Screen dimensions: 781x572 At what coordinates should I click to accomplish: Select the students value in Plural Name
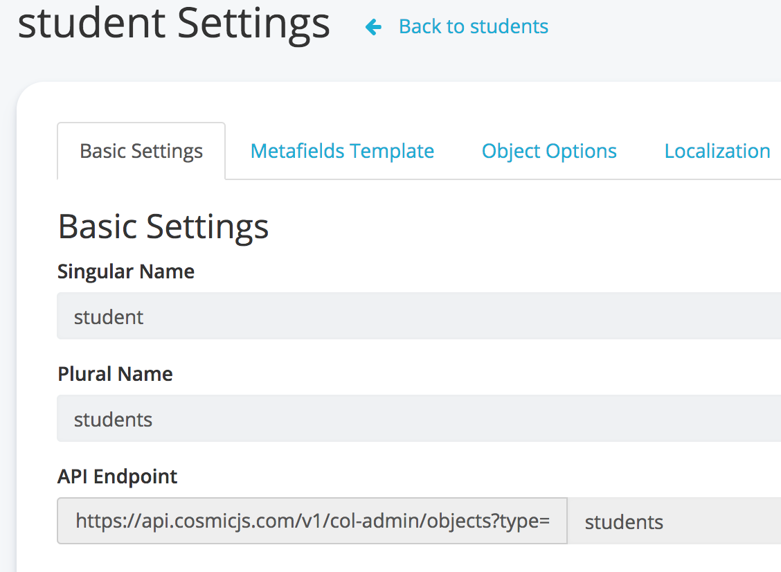pyautogui.click(x=113, y=419)
